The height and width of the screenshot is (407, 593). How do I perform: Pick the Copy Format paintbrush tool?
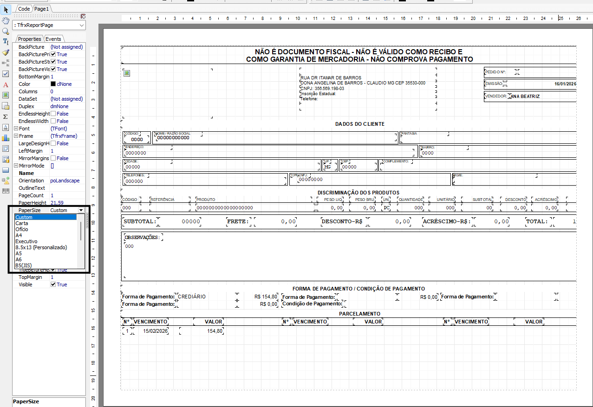(x=6, y=52)
